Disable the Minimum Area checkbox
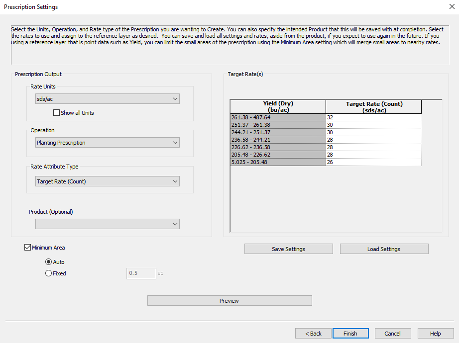Viewport: 459px width, 343px height. coord(27,247)
